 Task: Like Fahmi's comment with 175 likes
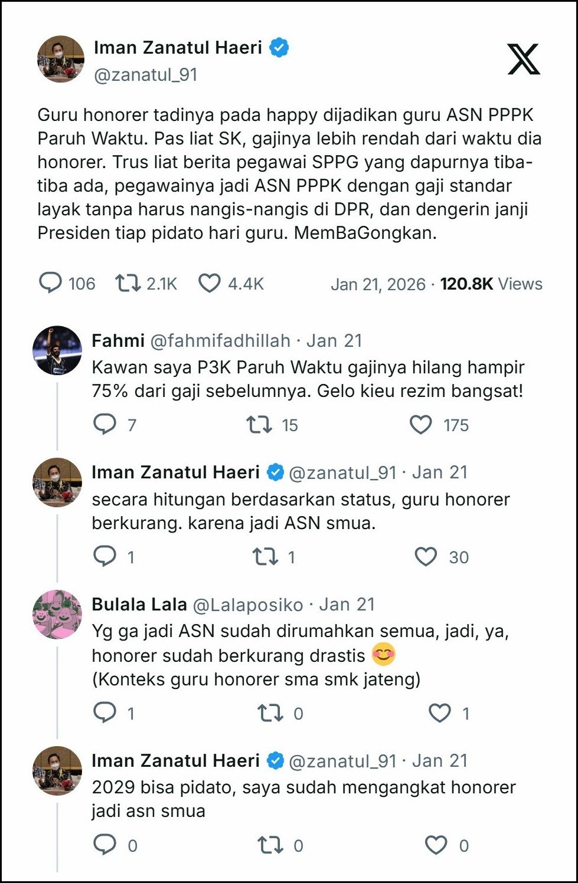(421, 424)
